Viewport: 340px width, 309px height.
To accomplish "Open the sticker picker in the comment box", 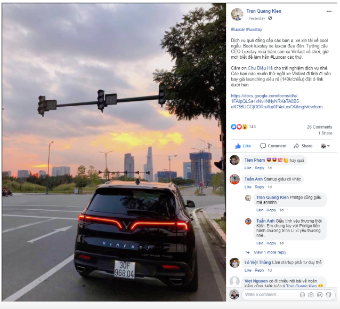I will coord(328,295).
